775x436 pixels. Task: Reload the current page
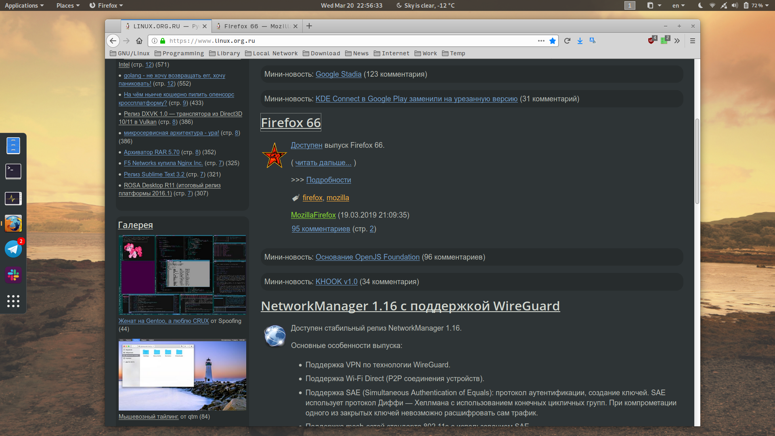[567, 41]
